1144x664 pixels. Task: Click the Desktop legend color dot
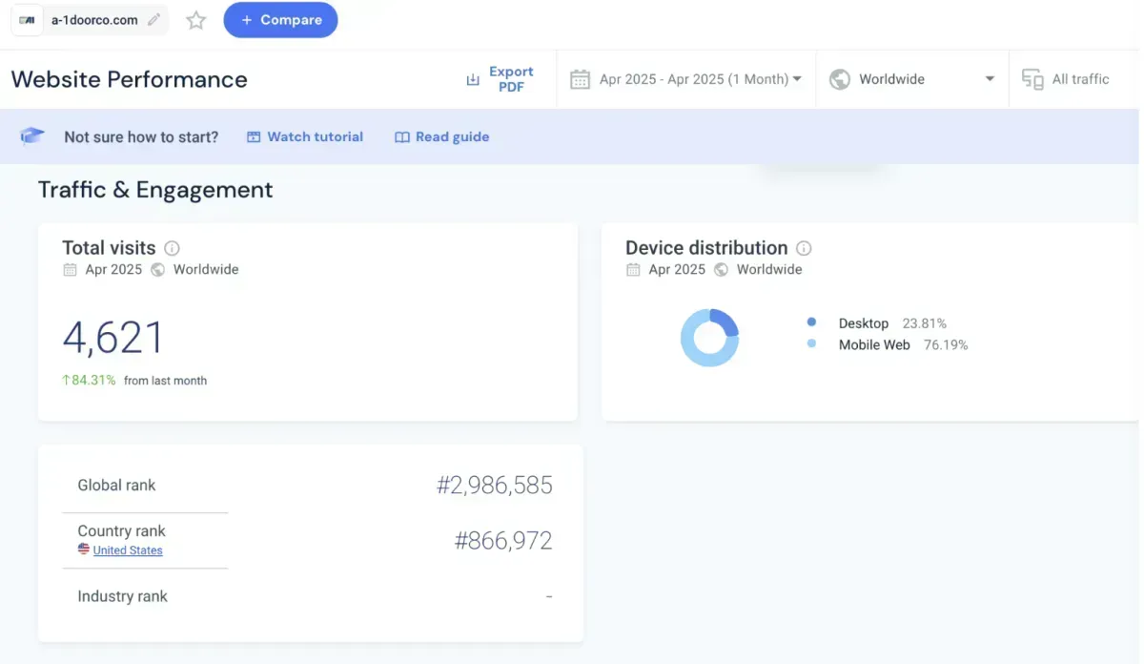(811, 323)
